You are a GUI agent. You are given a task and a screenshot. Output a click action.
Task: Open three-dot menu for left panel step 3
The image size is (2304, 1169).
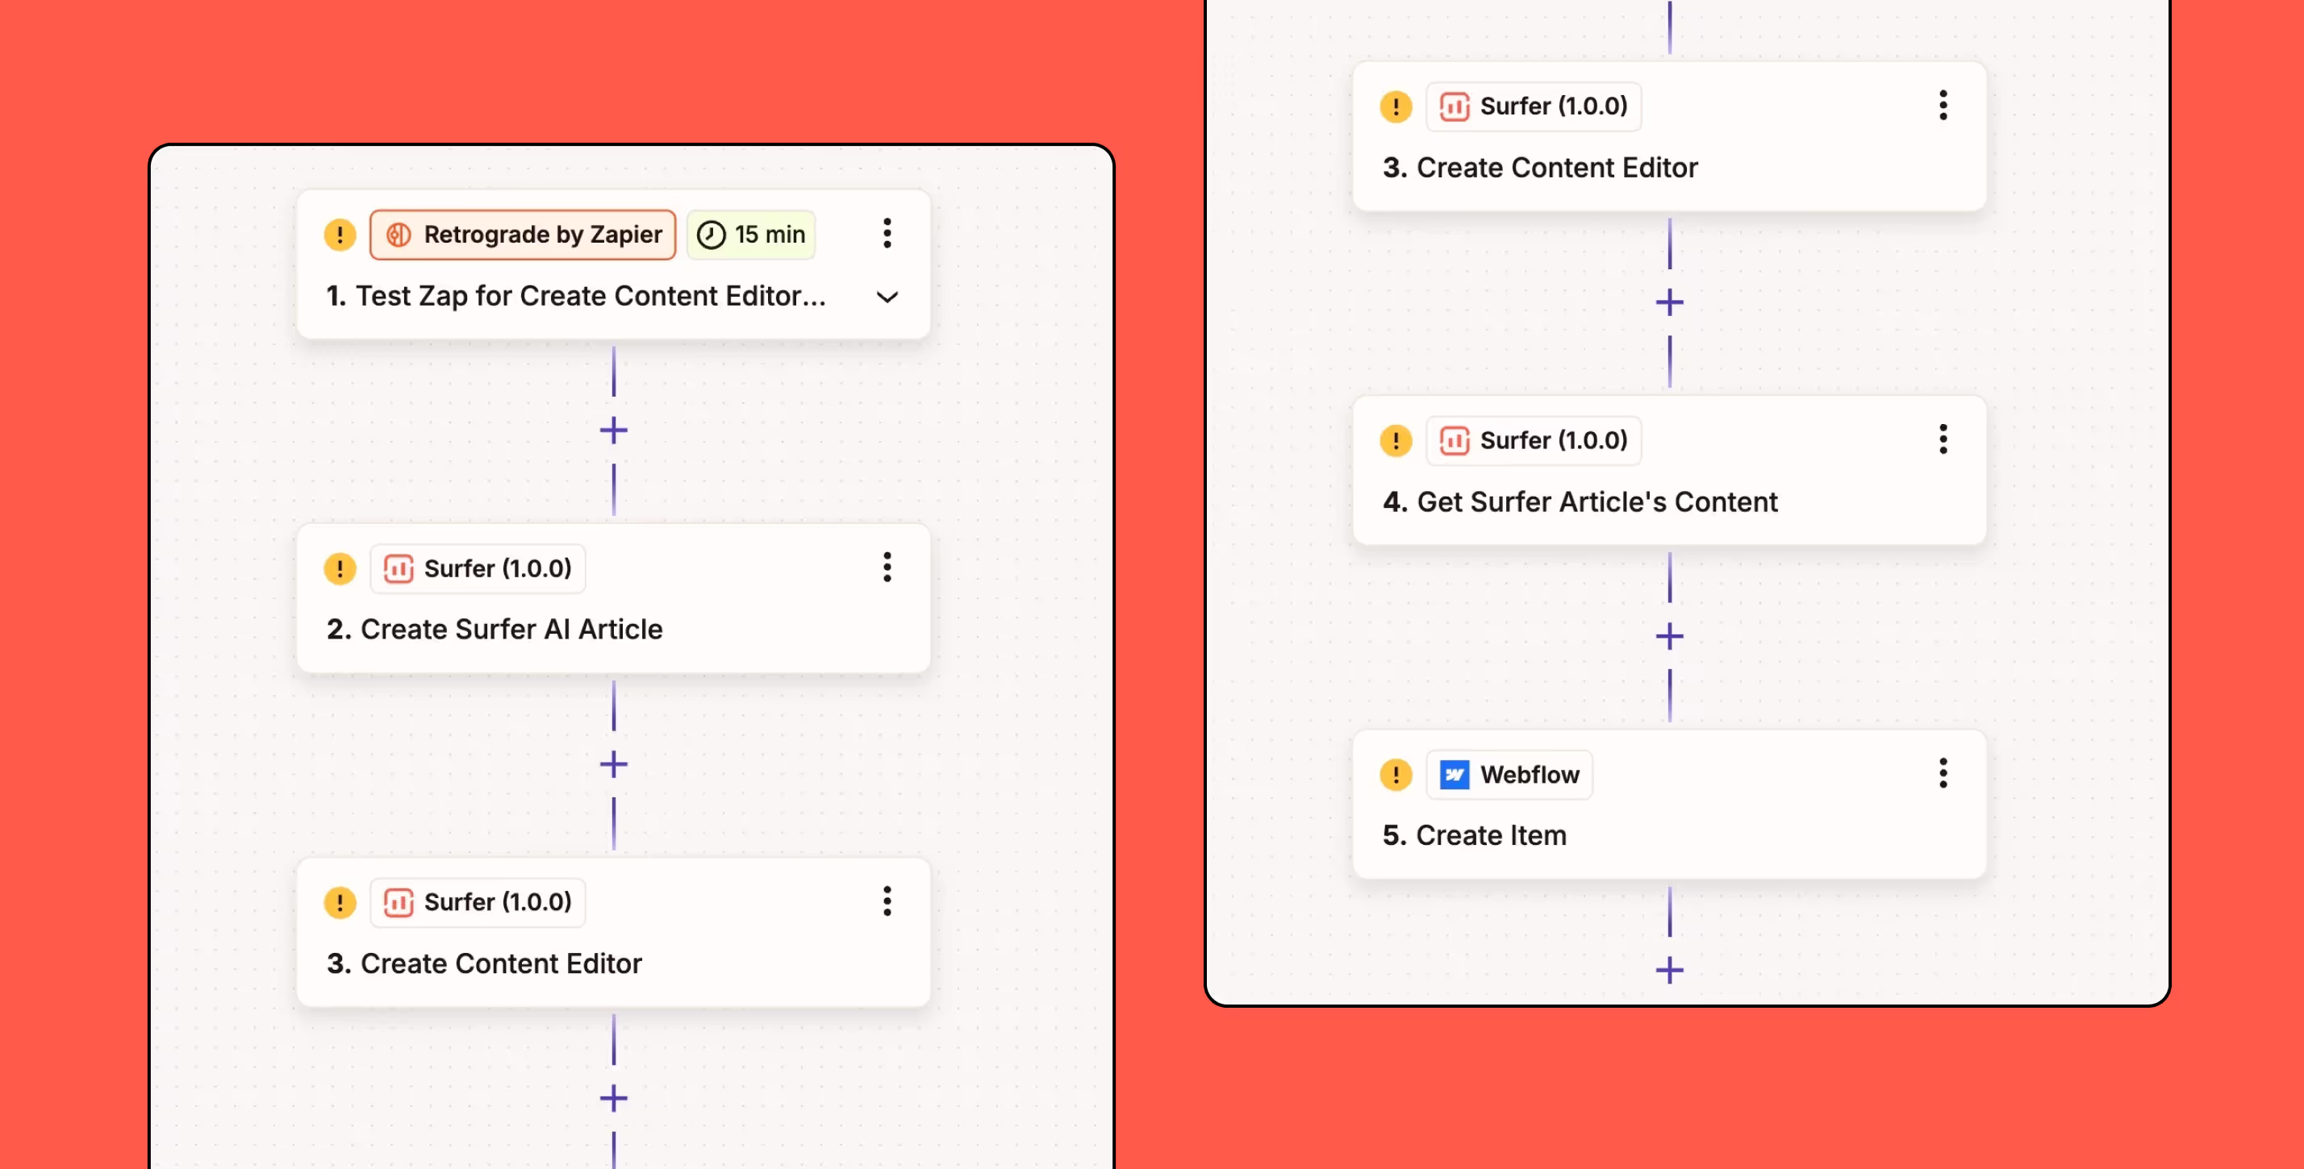[887, 902]
